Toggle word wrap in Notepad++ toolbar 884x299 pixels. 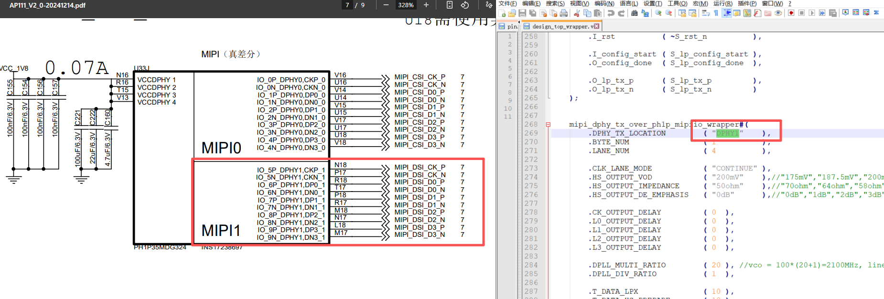pos(705,13)
